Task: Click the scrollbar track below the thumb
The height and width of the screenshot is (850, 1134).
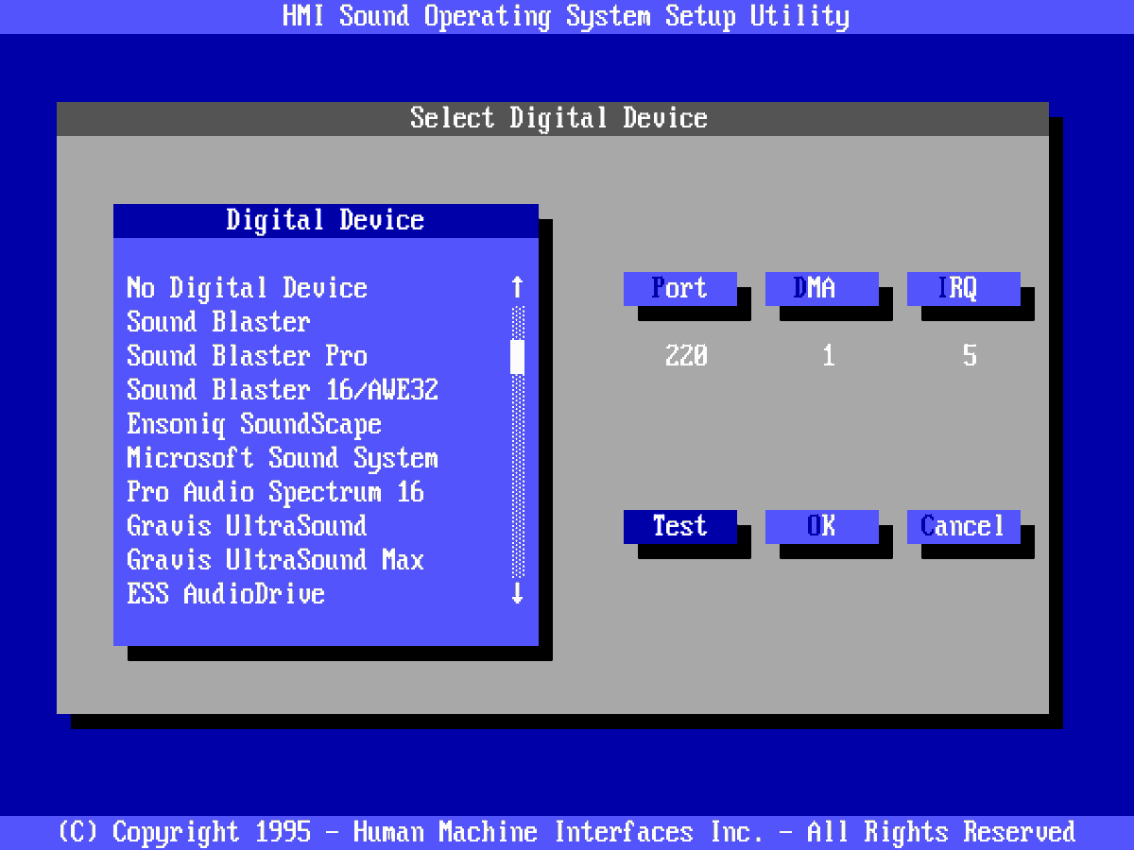Action: (x=517, y=476)
